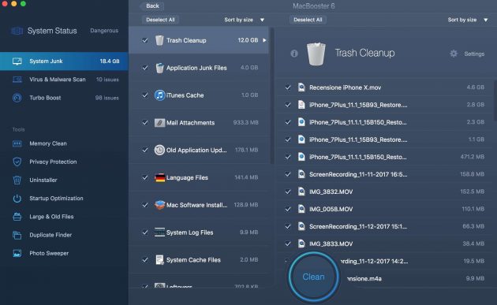Click the category list scrollbar
The height and width of the screenshot is (305, 497).
click(271, 95)
